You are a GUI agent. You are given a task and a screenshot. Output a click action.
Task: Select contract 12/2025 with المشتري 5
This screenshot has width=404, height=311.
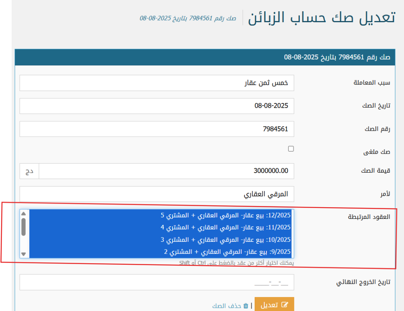point(226,215)
